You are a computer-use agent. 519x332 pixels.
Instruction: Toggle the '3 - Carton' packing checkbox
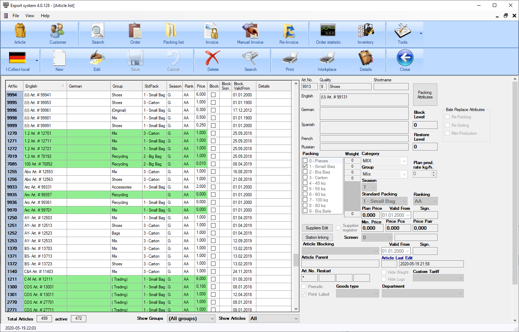(x=305, y=178)
